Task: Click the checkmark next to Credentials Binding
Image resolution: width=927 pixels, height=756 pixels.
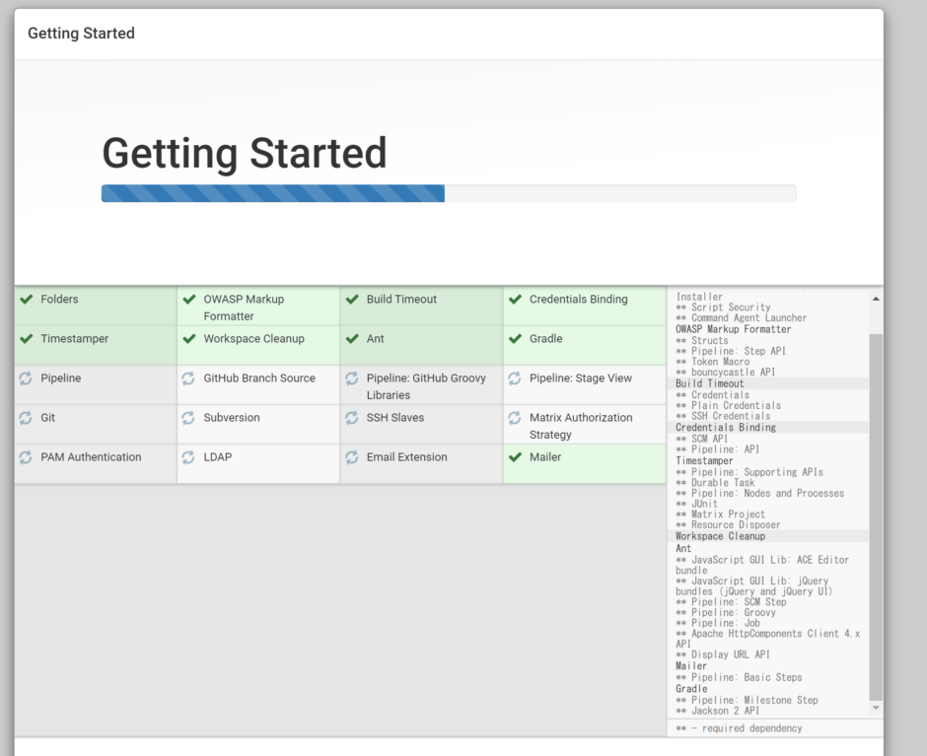Action: 515,299
